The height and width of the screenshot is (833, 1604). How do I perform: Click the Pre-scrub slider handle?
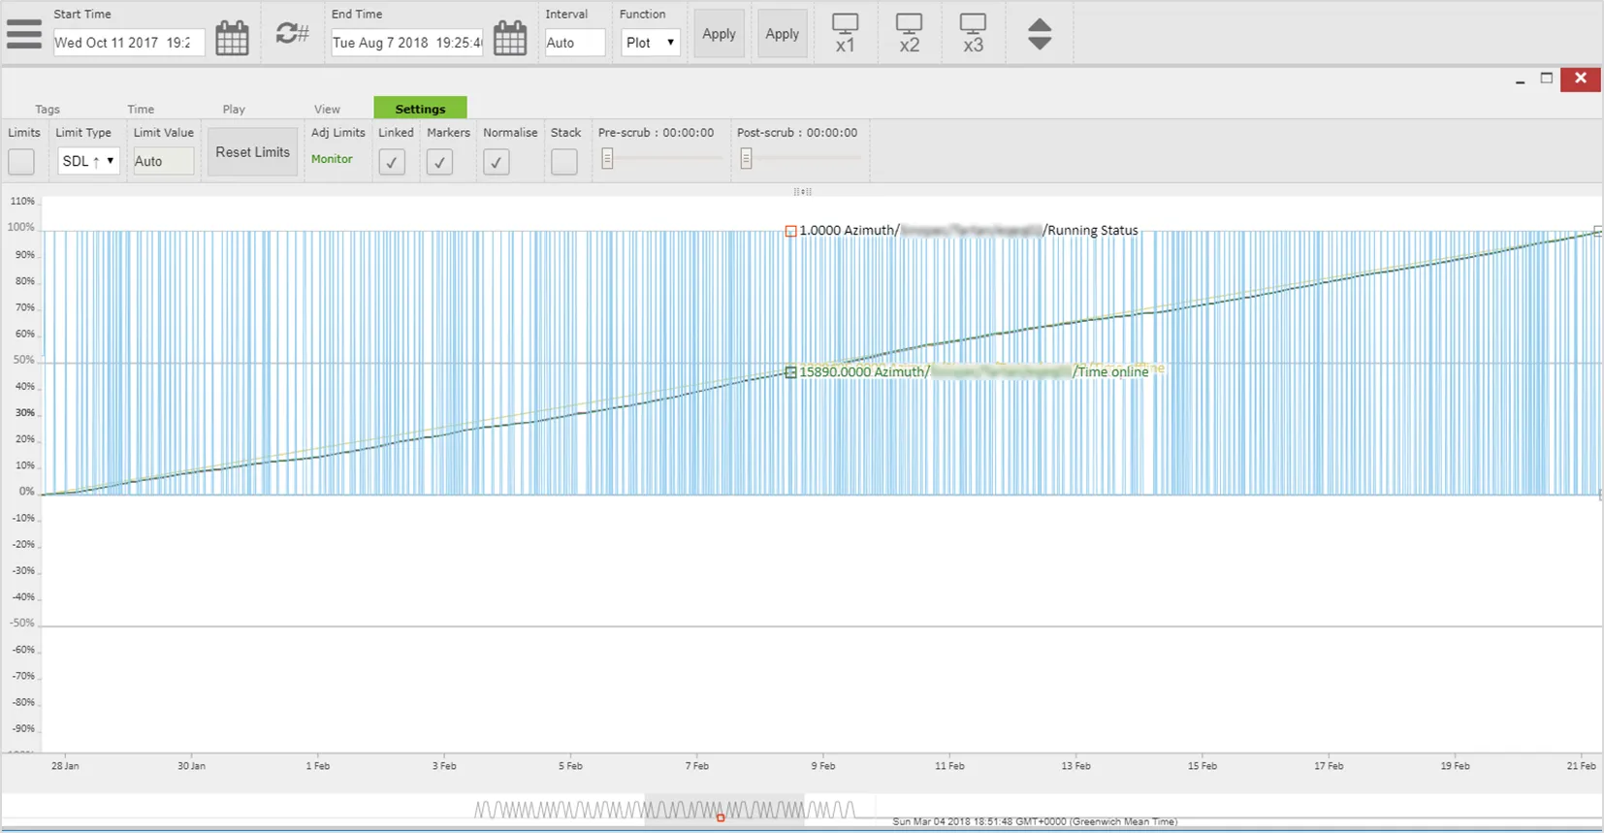point(607,159)
